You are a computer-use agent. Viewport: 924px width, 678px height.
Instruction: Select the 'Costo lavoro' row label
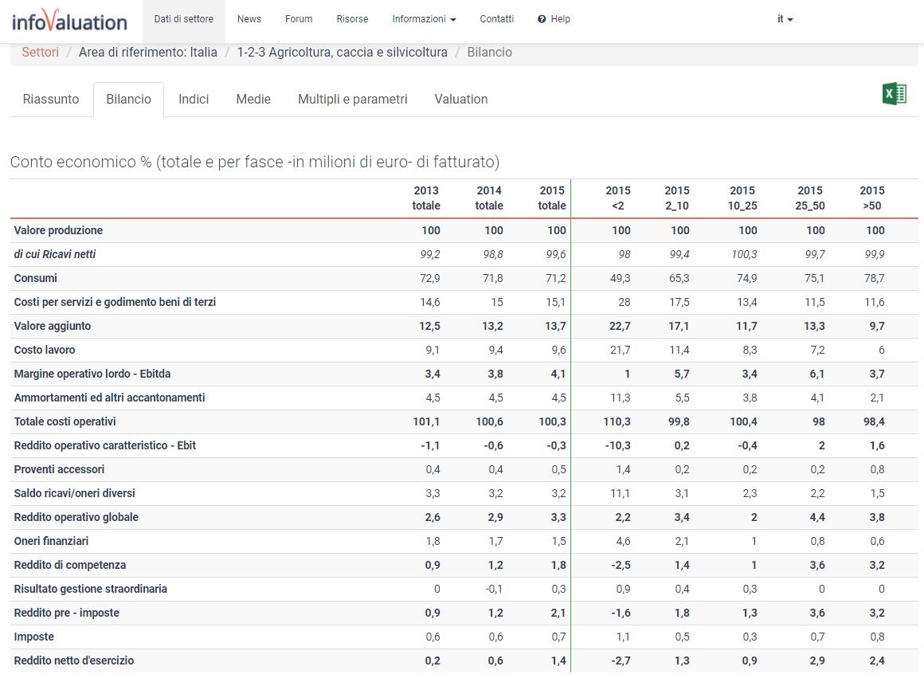tap(44, 350)
